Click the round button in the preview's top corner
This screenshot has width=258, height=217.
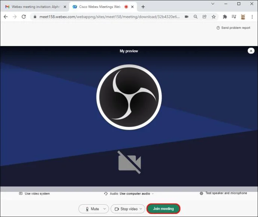251,51
